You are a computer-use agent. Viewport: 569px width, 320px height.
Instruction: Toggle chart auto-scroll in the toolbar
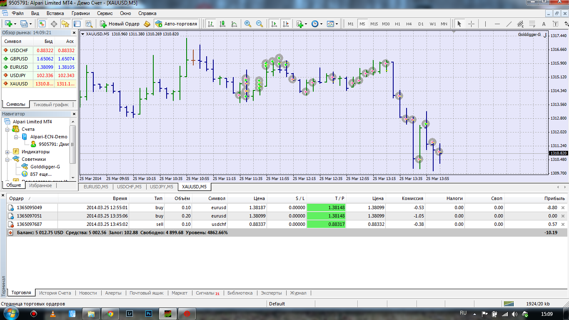click(x=274, y=24)
